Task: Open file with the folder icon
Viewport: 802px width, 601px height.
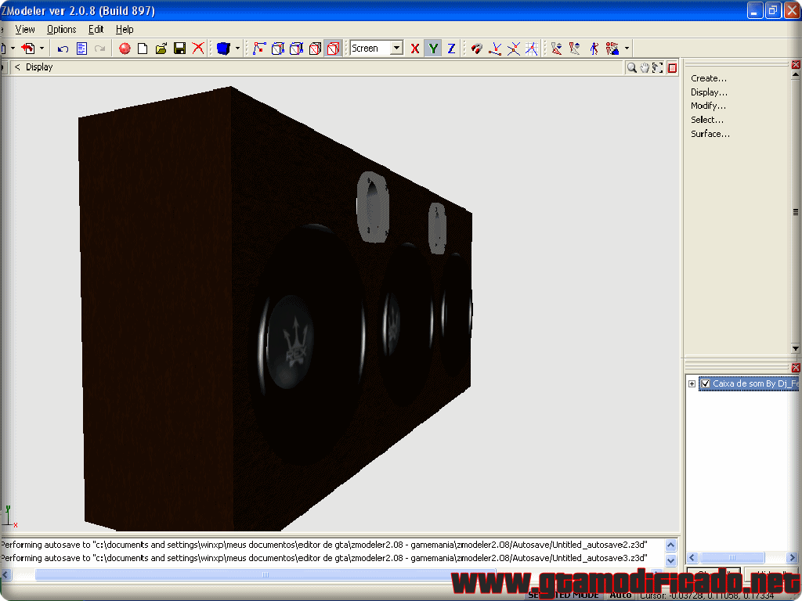Action: coord(161,49)
